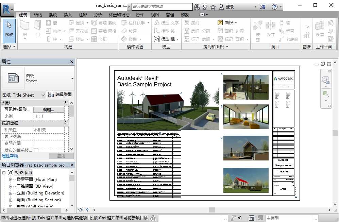Screen dimensions: 339x222
Task: Select the Area (面积) tool
Action: pyautogui.click(x=227, y=23)
